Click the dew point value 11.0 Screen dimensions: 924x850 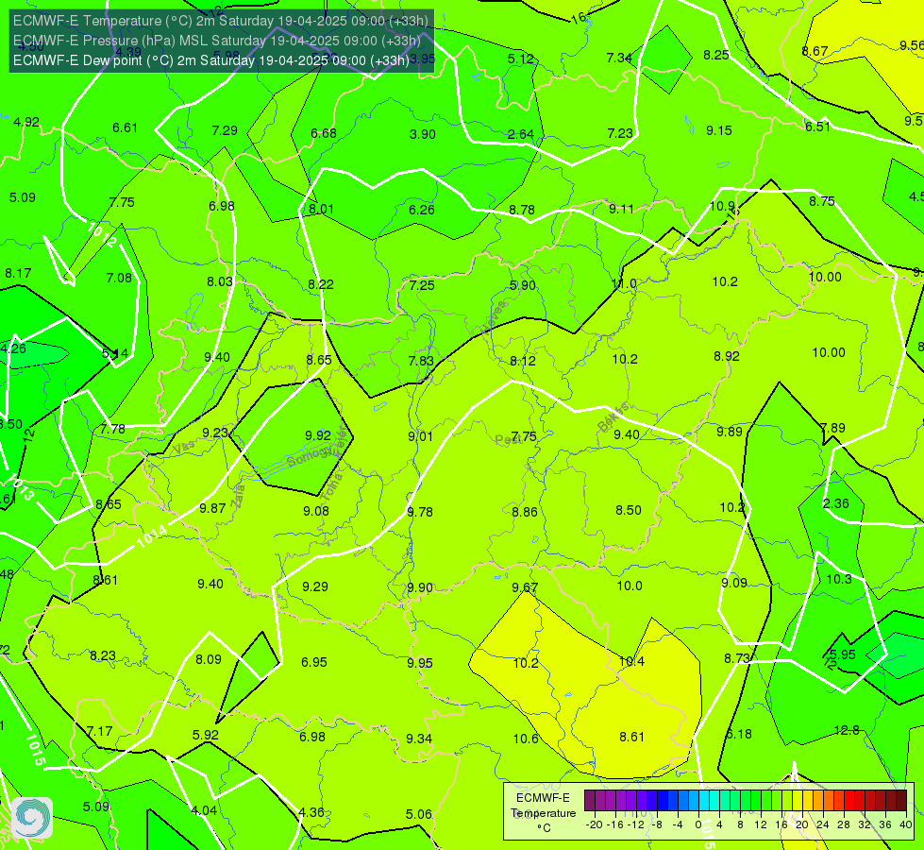click(x=624, y=283)
